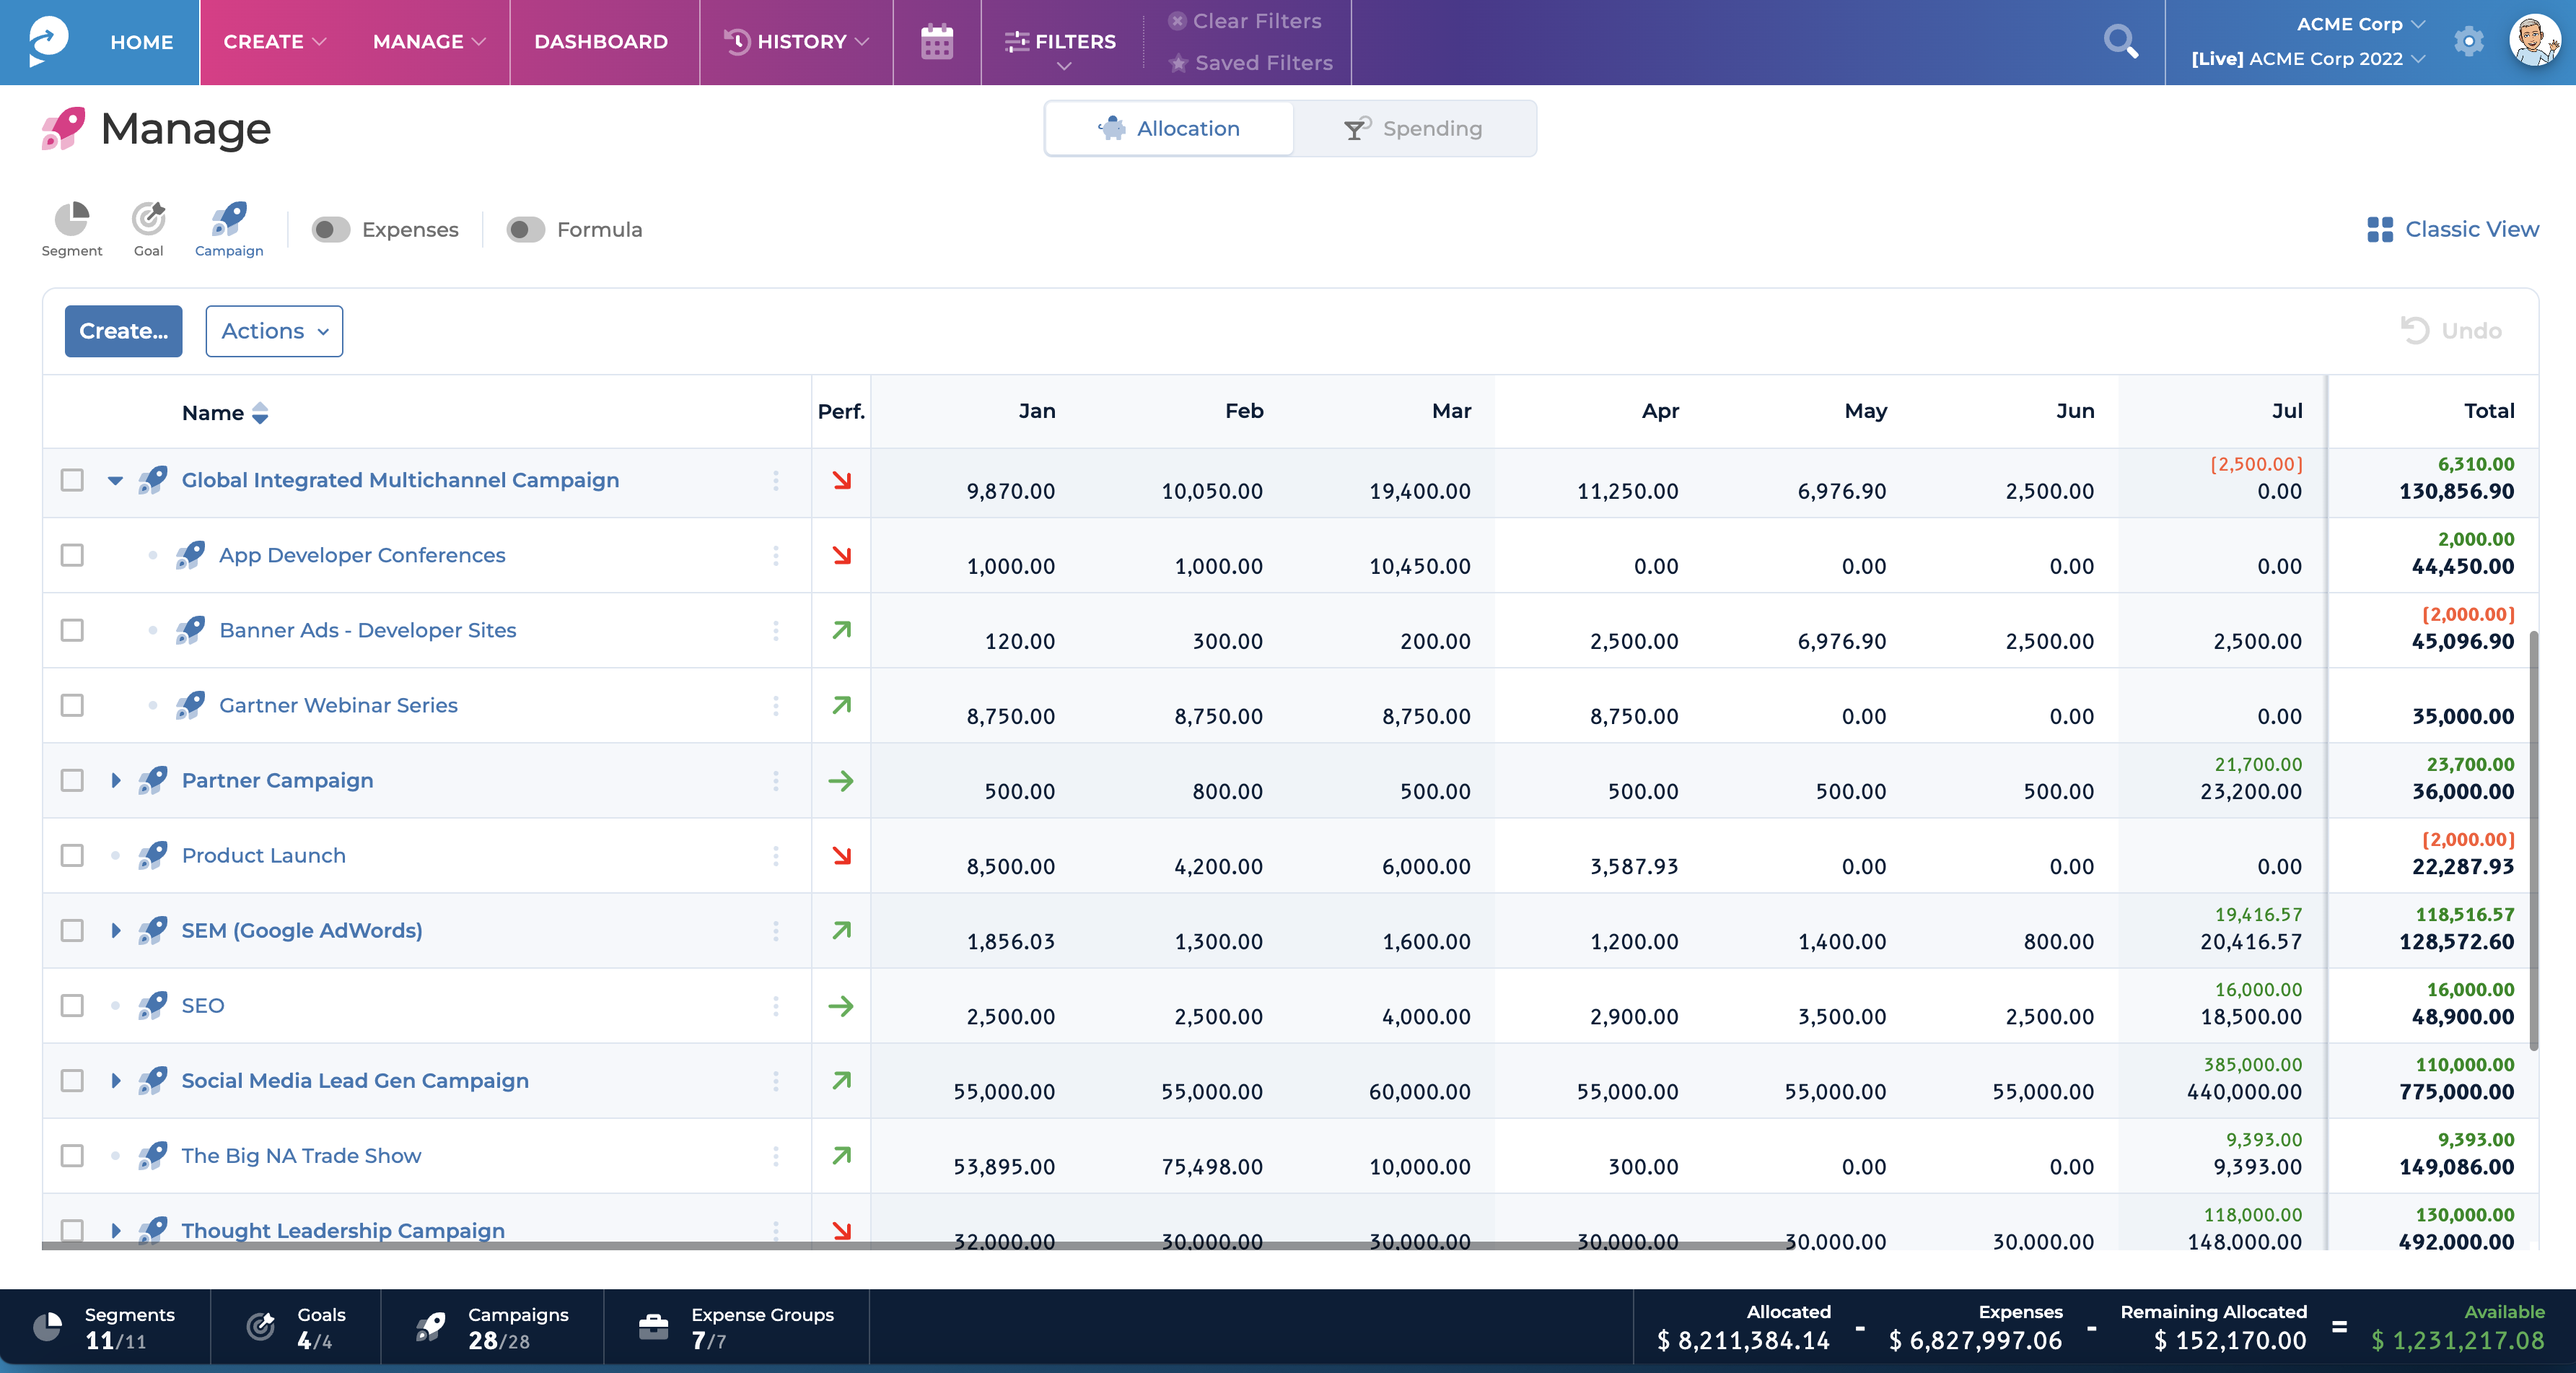Click Clear Filters
Viewport: 2576px width, 1373px height.
point(1245,21)
